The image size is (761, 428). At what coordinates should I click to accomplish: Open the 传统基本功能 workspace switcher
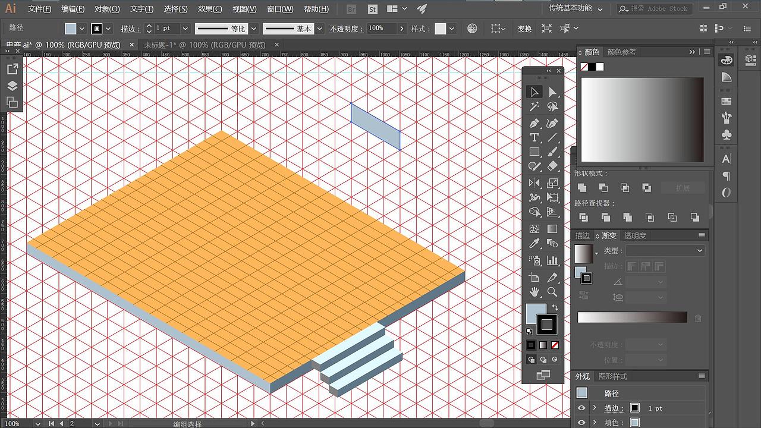pyautogui.click(x=576, y=8)
